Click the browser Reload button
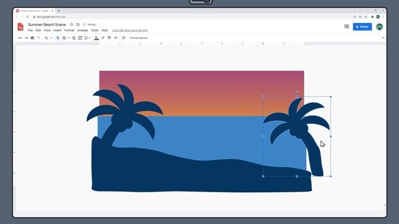399x224 pixels. (x=27, y=17)
